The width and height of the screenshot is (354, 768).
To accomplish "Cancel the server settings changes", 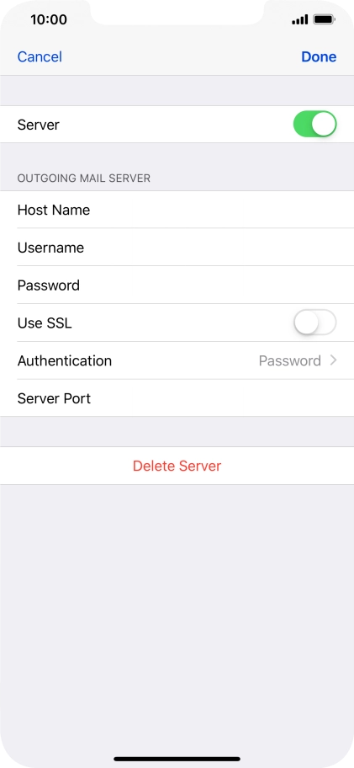I will (40, 56).
